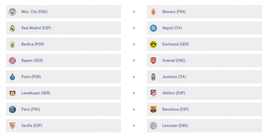Open the Barcelona (ESP) team link
Viewport: 267px width, 137px height.
[x=175, y=109]
